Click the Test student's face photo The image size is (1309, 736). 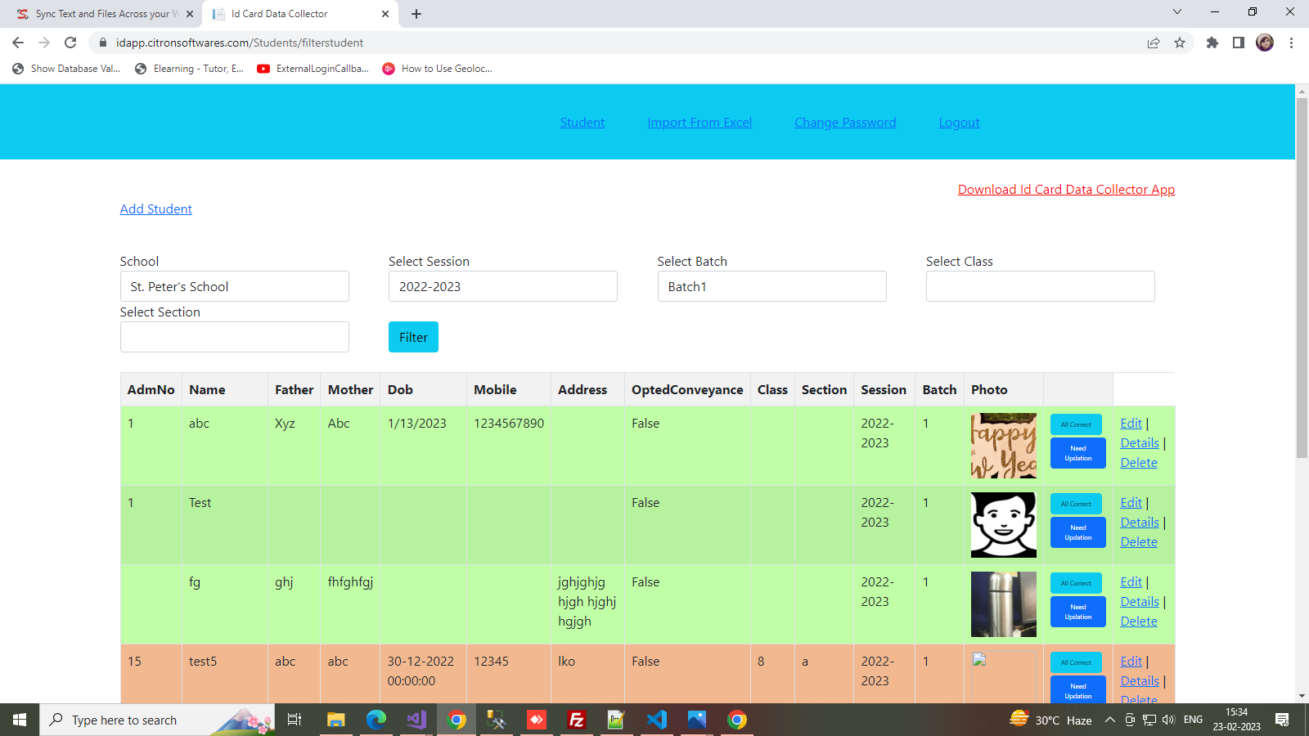tap(1003, 525)
